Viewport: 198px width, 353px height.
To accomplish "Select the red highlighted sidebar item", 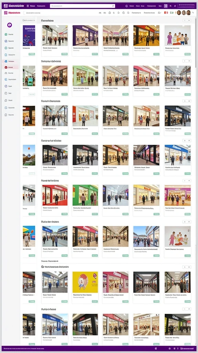I will coord(10,67).
